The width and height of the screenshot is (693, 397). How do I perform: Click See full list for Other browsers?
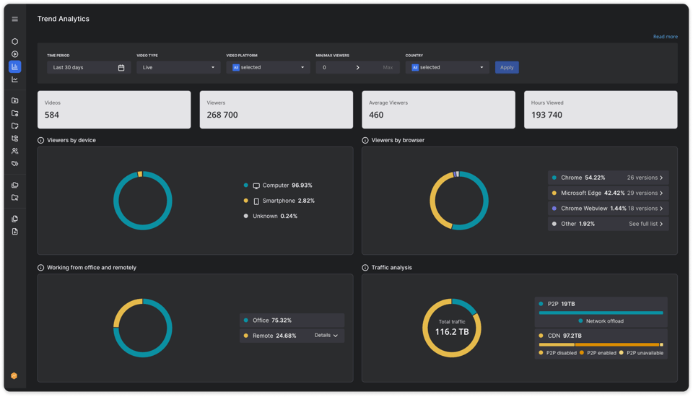point(645,224)
